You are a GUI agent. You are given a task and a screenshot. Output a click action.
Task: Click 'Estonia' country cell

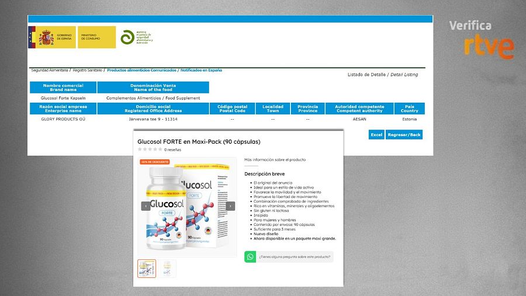click(x=409, y=119)
